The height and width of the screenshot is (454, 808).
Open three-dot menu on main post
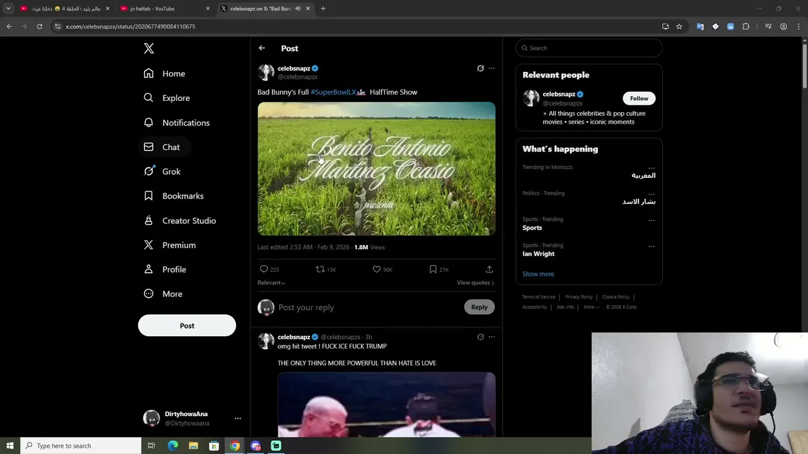pyautogui.click(x=492, y=68)
